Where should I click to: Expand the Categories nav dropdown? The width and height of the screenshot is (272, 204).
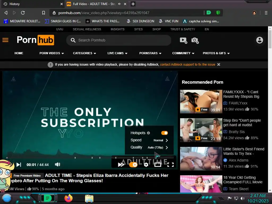[84, 53]
